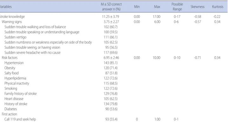The image size is (228, 123).
Task: Select the 'Smoking' row label
Action: pyautogui.click(x=11, y=88)
